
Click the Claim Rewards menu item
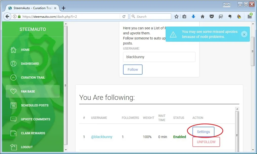(33, 133)
